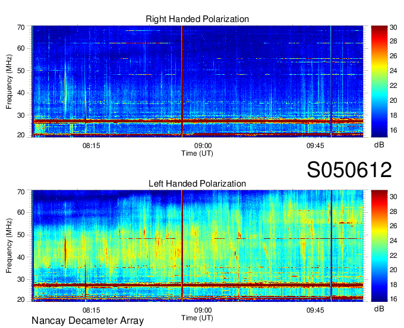Click the 20 MHz tick on the Right Handed plot
Viewport: 404px width, 328px height.
(x=21, y=135)
